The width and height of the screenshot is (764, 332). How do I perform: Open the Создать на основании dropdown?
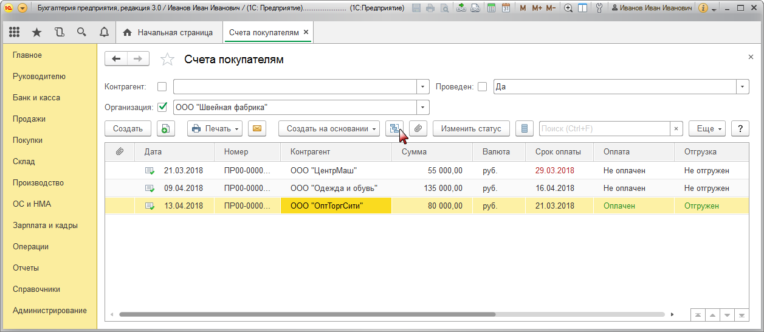pyautogui.click(x=329, y=128)
